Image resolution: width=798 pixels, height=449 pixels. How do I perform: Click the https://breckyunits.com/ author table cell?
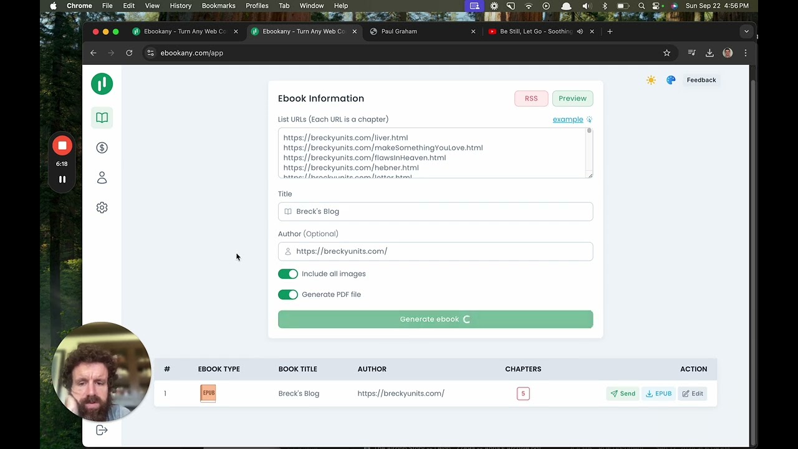click(x=401, y=393)
